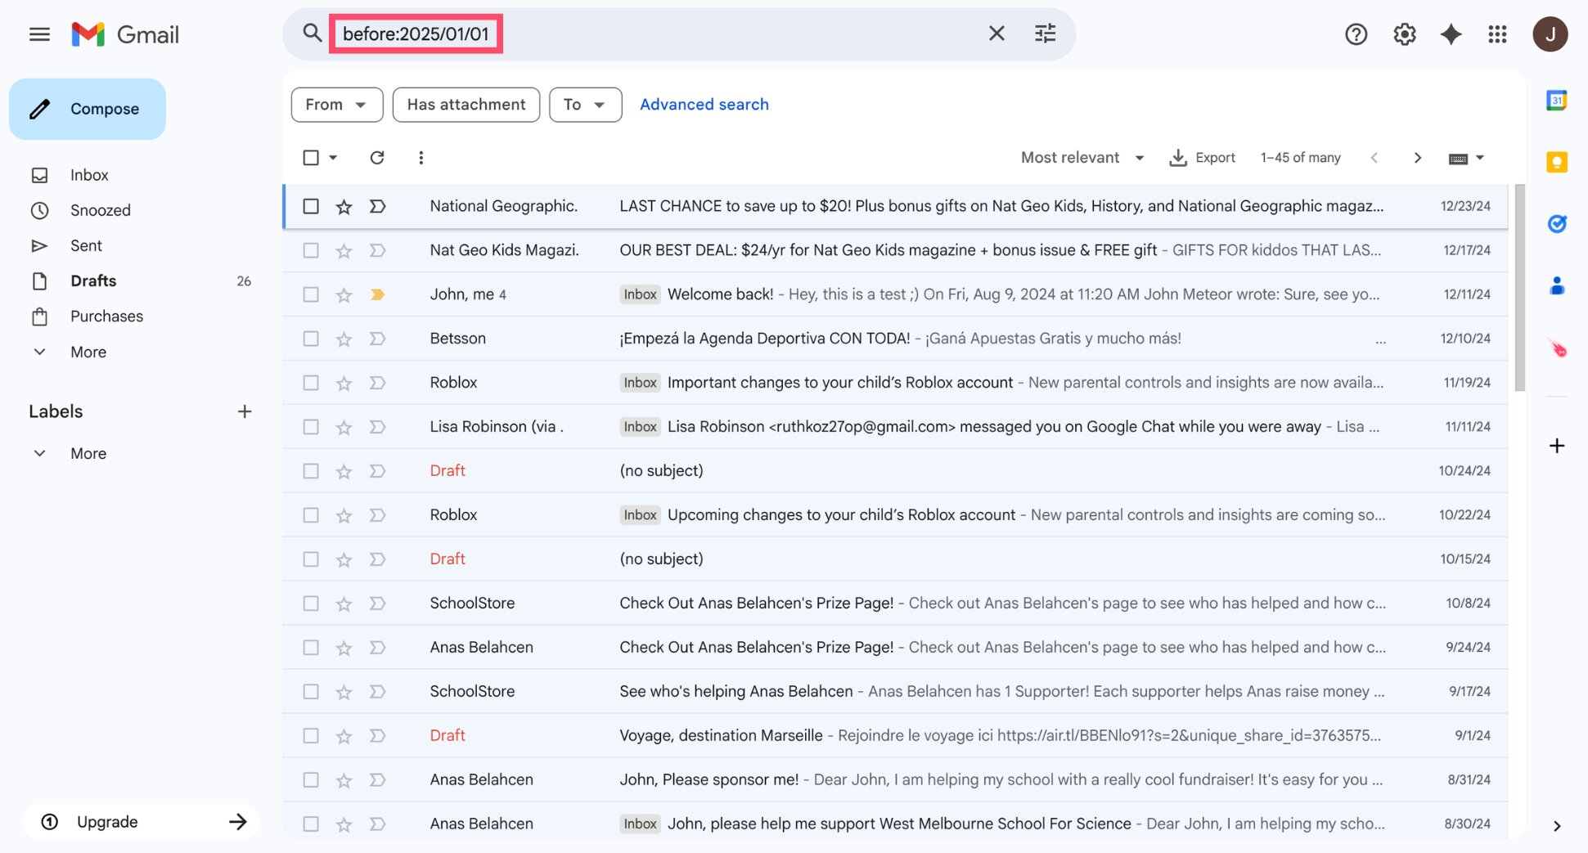Select the Marseille Draft email checkbox
The width and height of the screenshot is (1588, 853).
(311, 736)
